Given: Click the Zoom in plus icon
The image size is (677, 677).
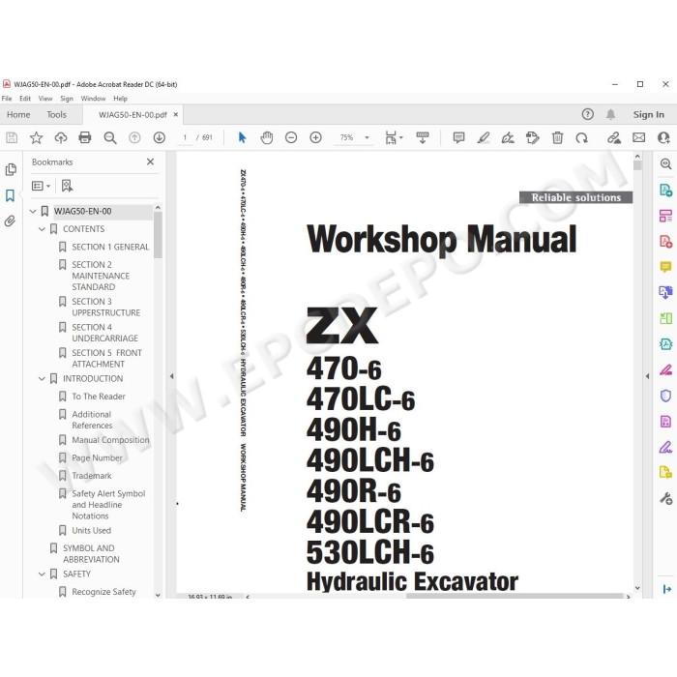Looking at the screenshot, I should 316,137.
